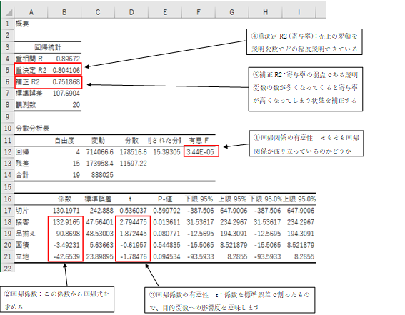The width and height of the screenshot is (405, 315).
Task: Select row 12 header
Action: click(8, 152)
